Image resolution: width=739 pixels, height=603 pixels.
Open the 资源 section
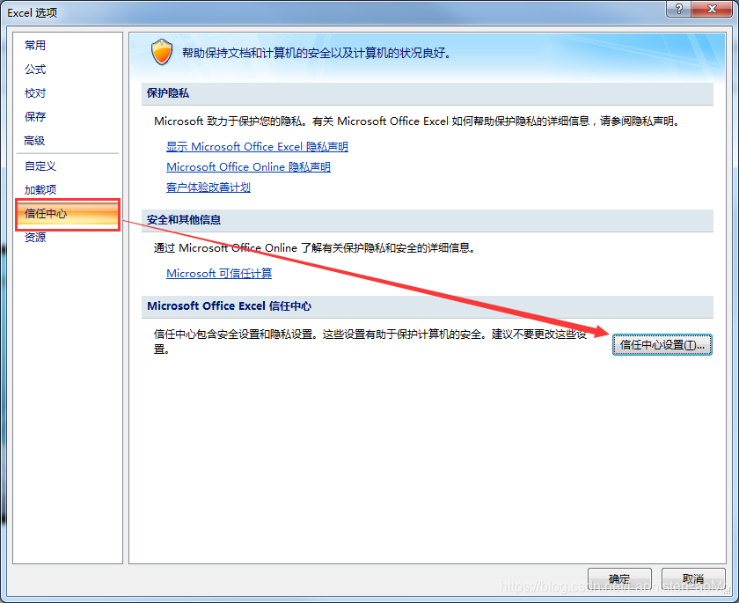35,237
